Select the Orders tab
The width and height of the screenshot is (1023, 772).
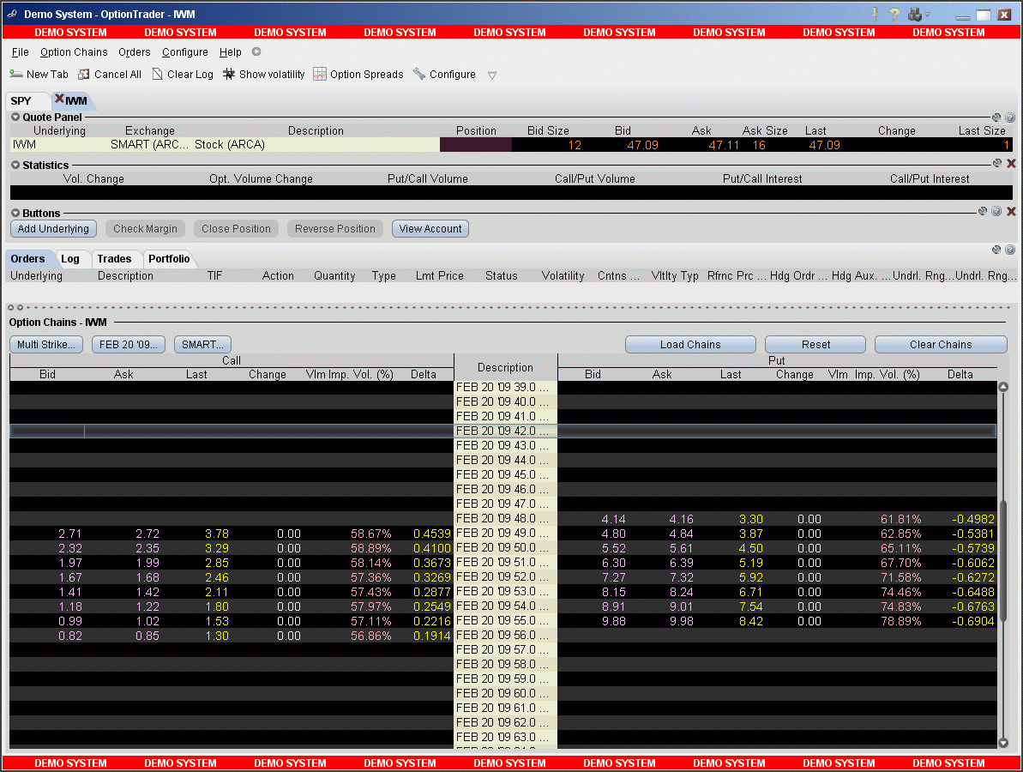28,259
